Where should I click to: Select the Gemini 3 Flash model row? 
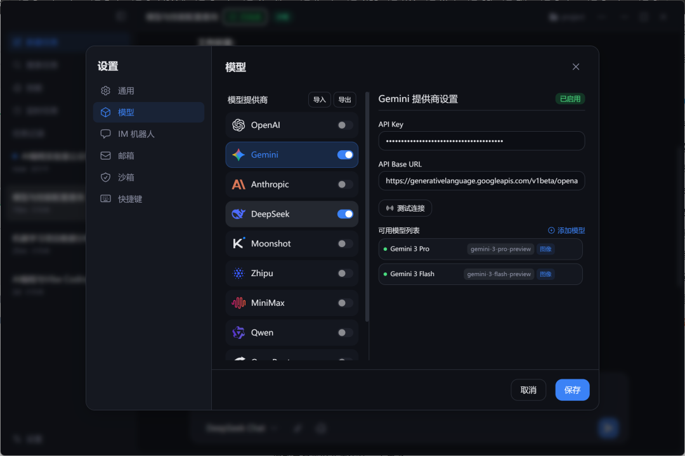coord(480,274)
